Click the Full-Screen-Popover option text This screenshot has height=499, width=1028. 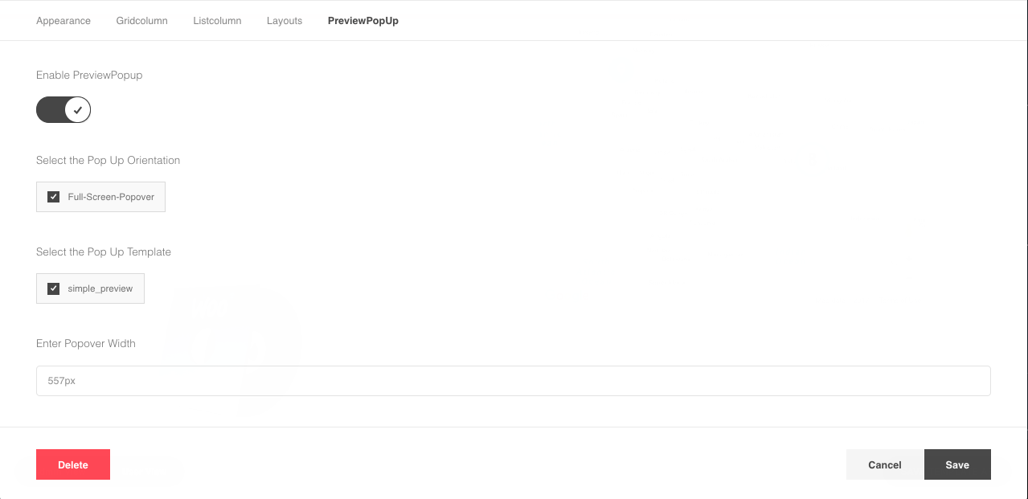tap(111, 197)
